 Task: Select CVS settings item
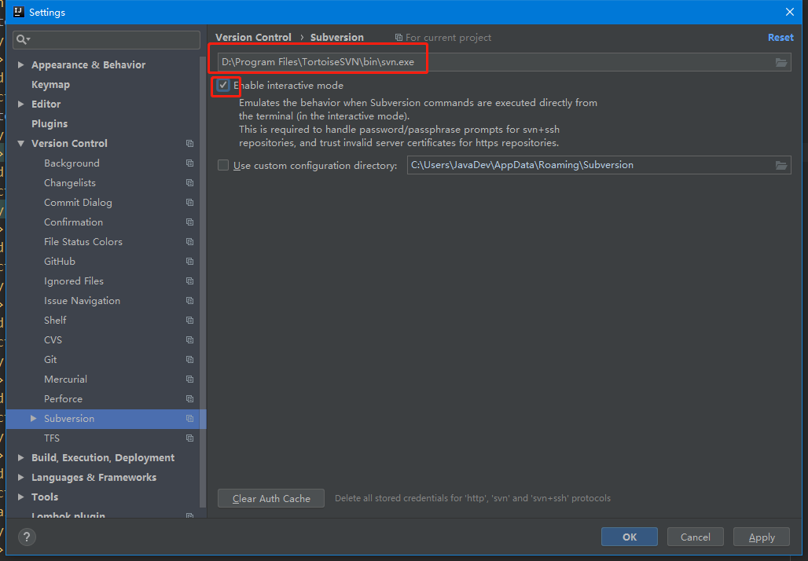pyautogui.click(x=53, y=340)
